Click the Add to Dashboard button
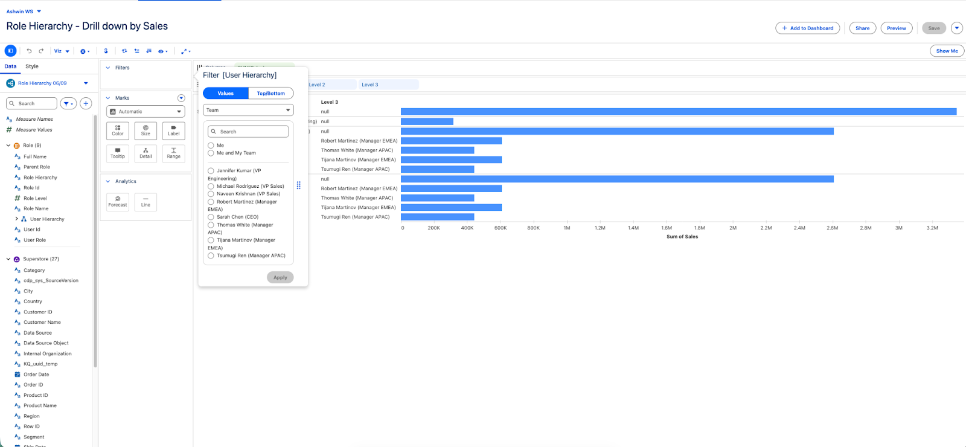The width and height of the screenshot is (966, 447). 807,28
